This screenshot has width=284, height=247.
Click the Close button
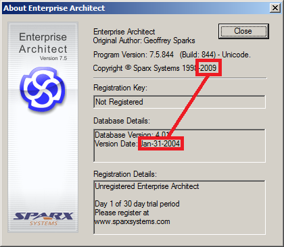243,31
